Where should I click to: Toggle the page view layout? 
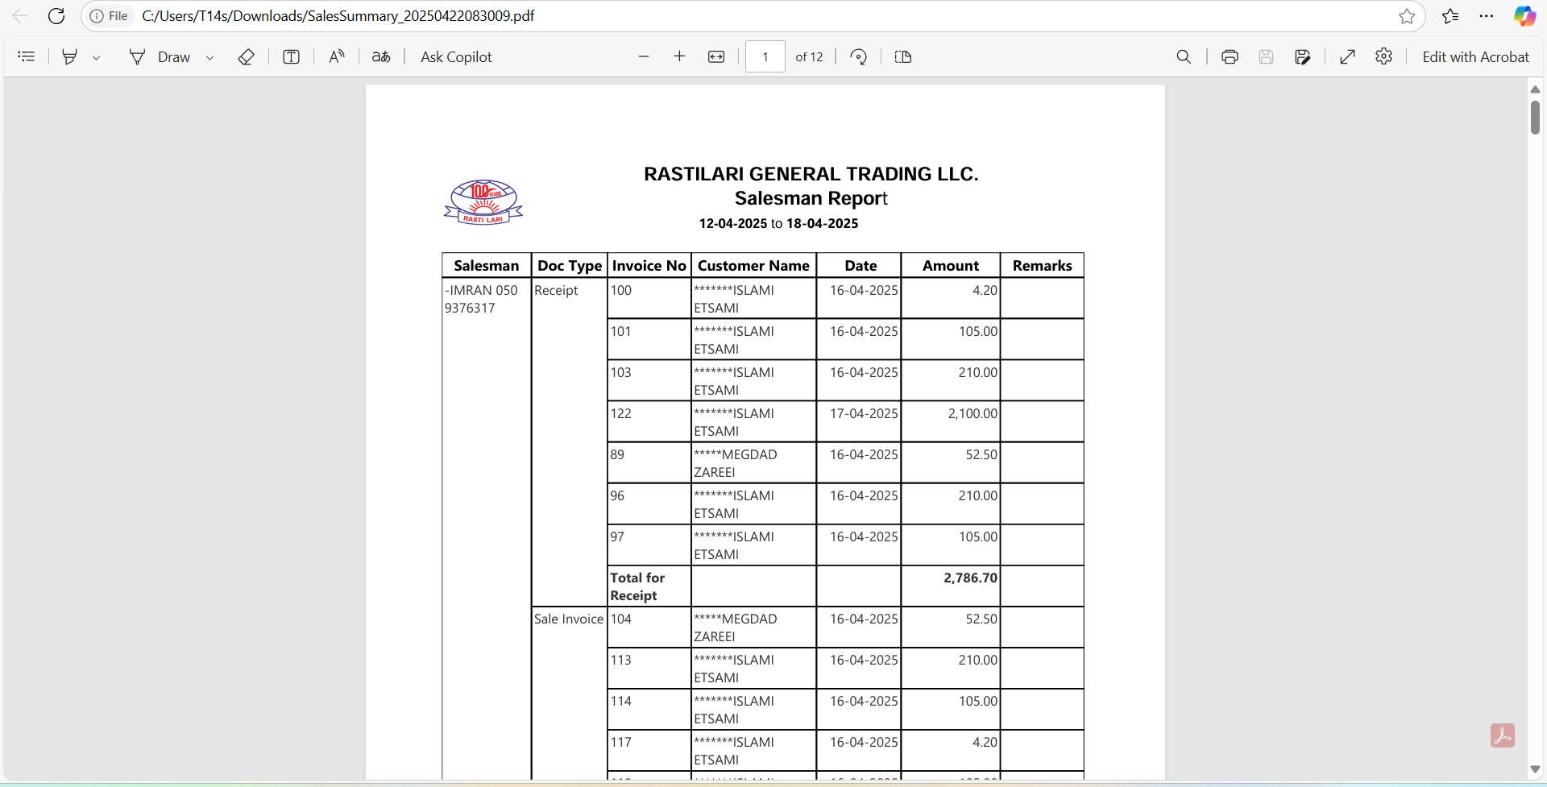(x=903, y=56)
